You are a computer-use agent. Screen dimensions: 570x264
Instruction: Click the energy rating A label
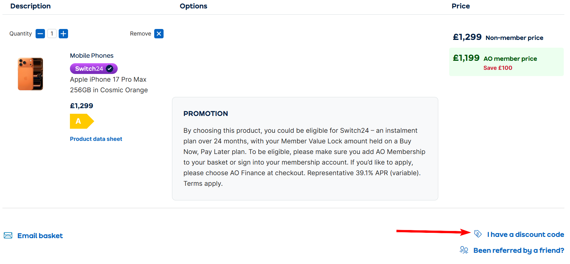point(82,121)
